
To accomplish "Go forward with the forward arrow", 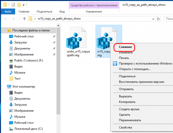I will (13, 19).
